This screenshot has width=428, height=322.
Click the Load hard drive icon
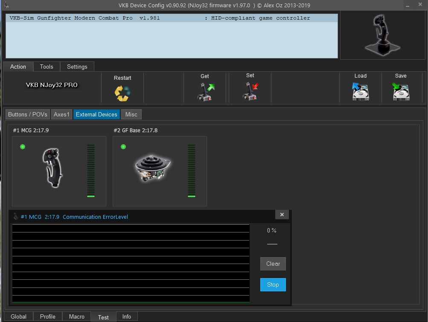coord(360,92)
